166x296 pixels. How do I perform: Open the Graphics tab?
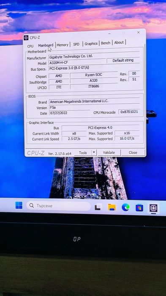pyautogui.click(x=91, y=44)
